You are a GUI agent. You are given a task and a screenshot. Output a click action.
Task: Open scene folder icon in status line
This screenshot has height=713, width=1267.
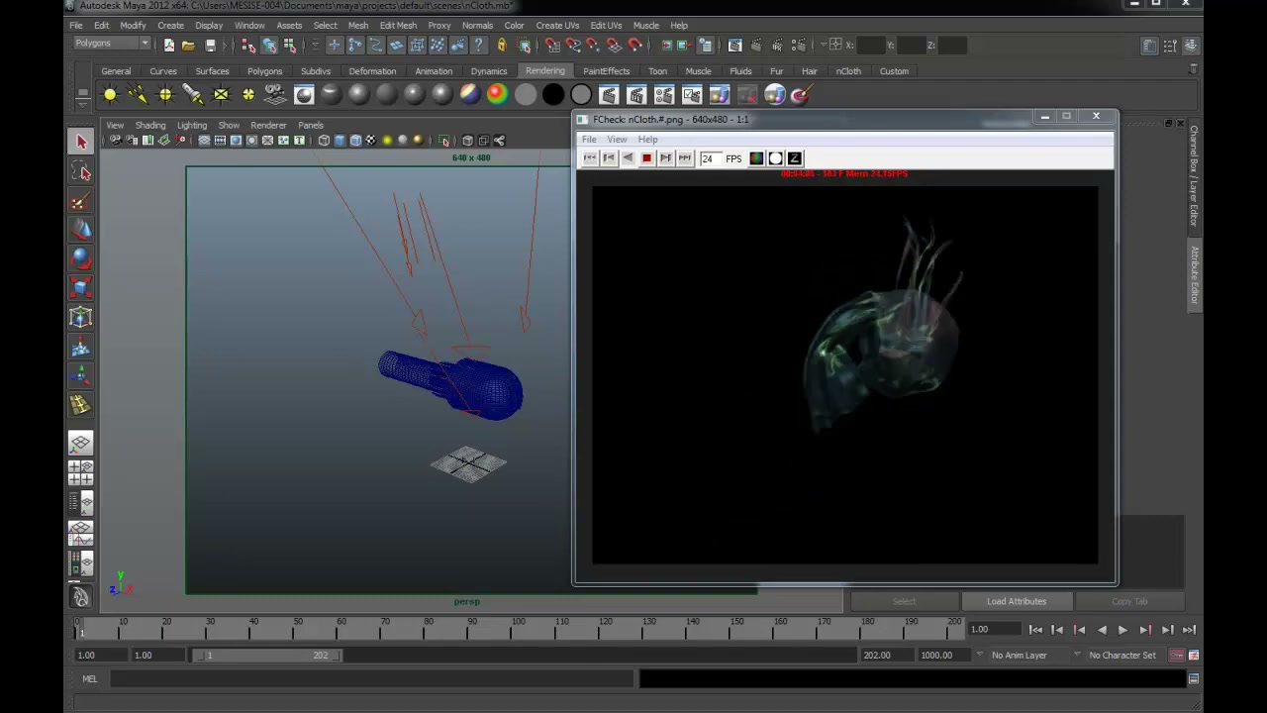(x=188, y=45)
